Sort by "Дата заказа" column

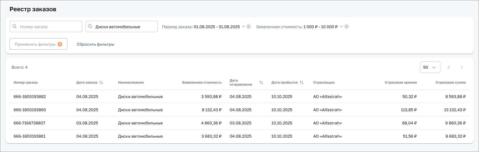coord(101,82)
